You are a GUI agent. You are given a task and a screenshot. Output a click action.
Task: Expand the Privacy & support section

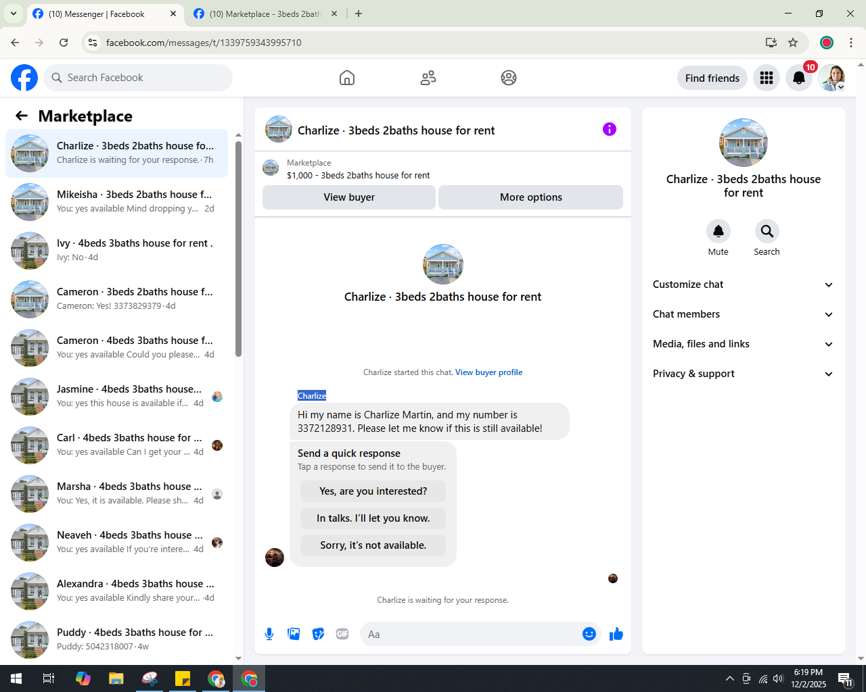tap(744, 374)
